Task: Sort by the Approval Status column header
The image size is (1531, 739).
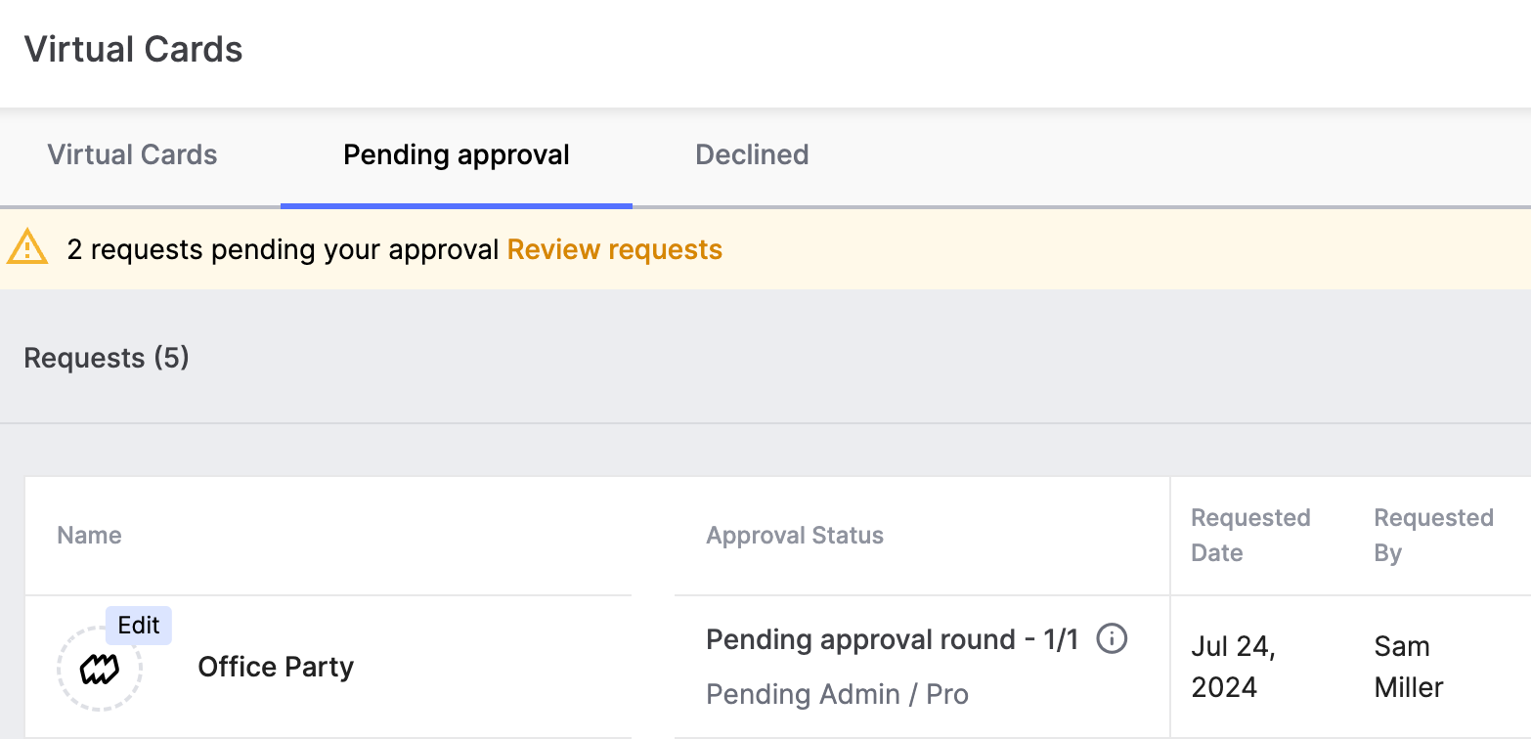Action: (x=795, y=535)
